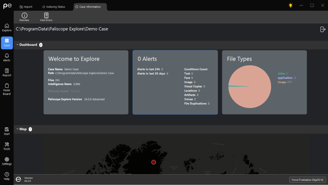The height and width of the screenshot is (185, 328).
Task: Select the 0 Alerts dashboard card
Action: click(175, 82)
